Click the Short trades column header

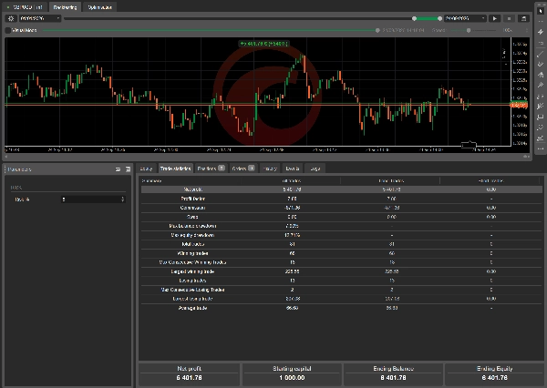(490, 180)
